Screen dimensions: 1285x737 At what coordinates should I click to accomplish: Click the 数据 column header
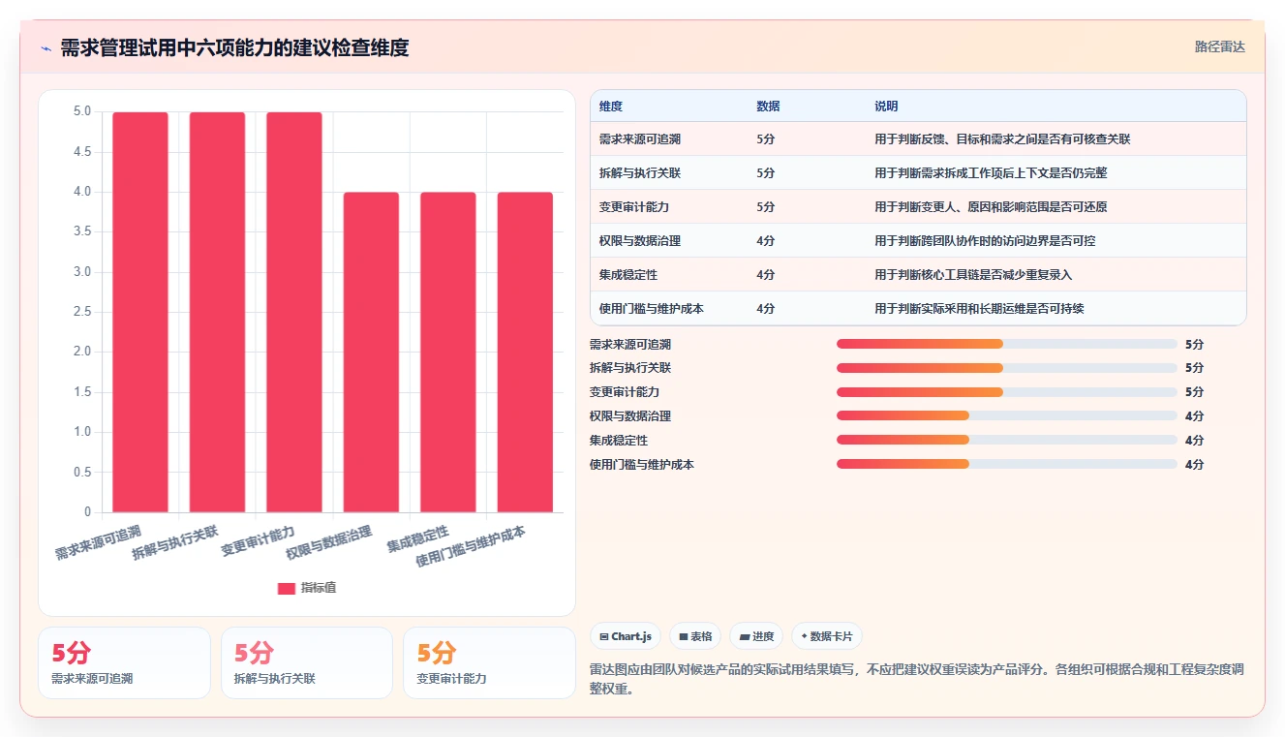(x=768, y=107)
